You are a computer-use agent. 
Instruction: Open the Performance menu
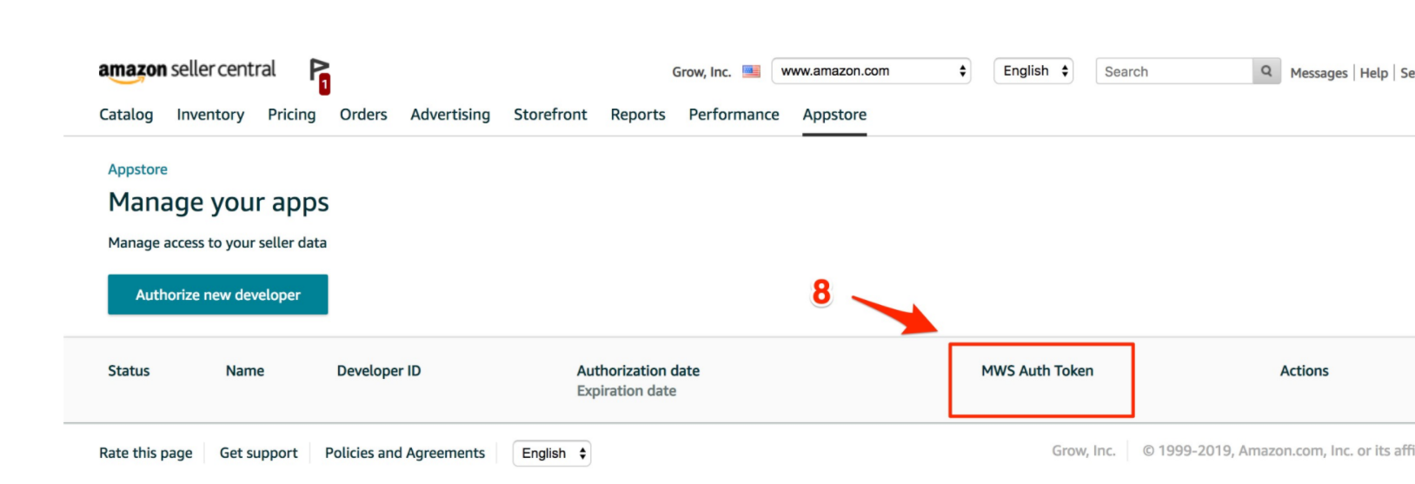pyautogui.click(x=734, y=115)
